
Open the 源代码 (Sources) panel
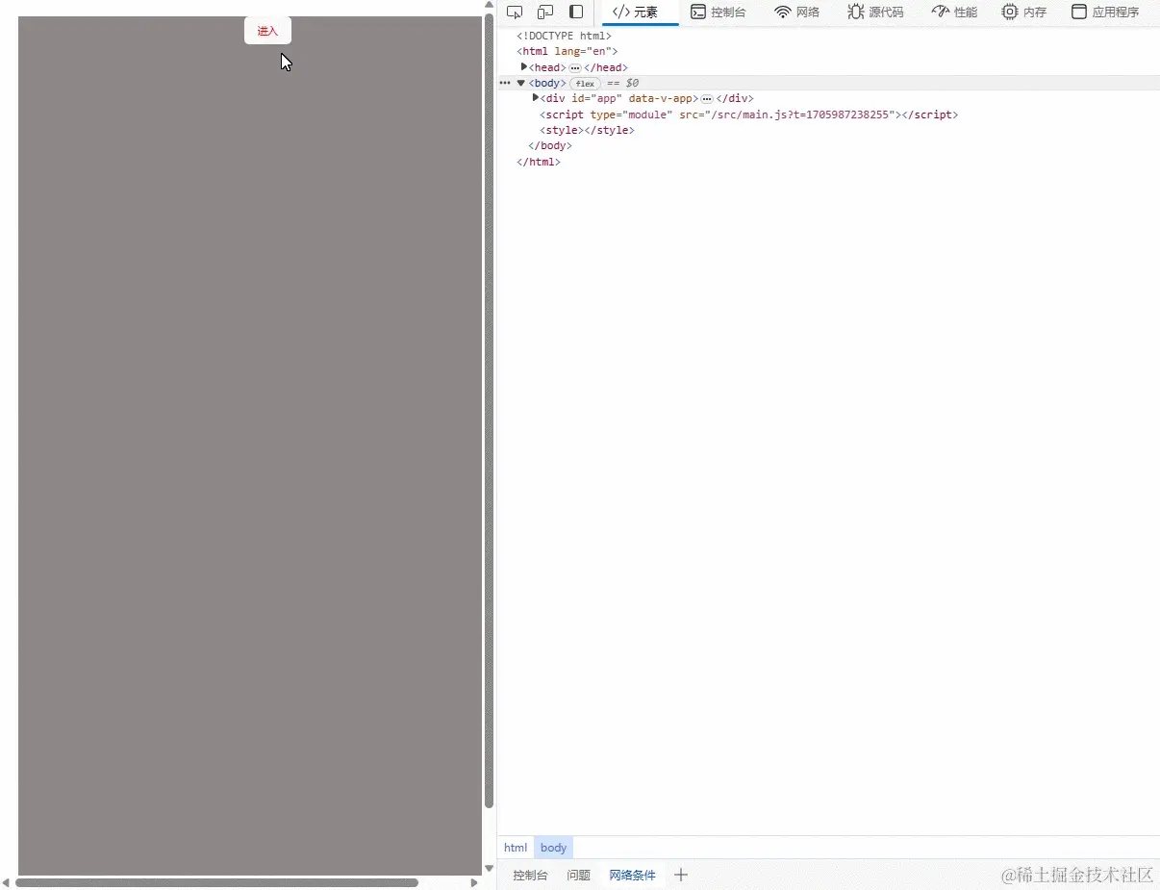[875, 13]
